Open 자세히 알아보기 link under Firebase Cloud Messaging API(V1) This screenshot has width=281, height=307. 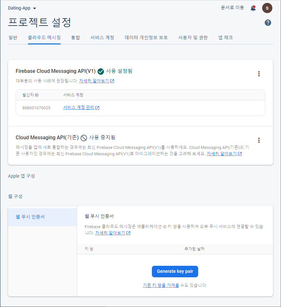pos(97,81)
